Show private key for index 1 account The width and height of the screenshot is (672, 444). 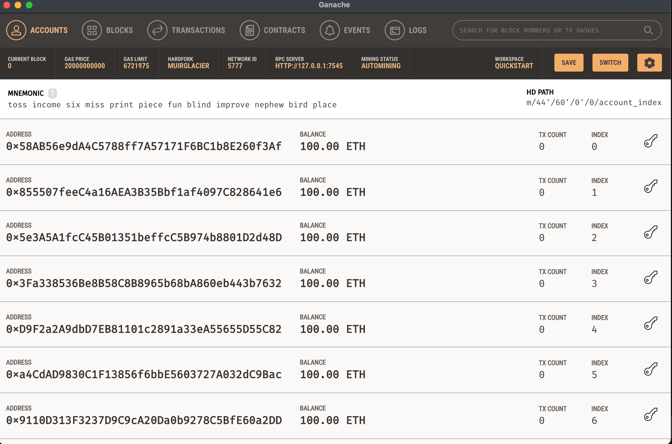tap(650, 186)
